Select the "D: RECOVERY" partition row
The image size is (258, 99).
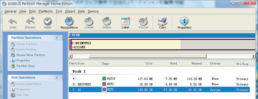coord(159,84)
